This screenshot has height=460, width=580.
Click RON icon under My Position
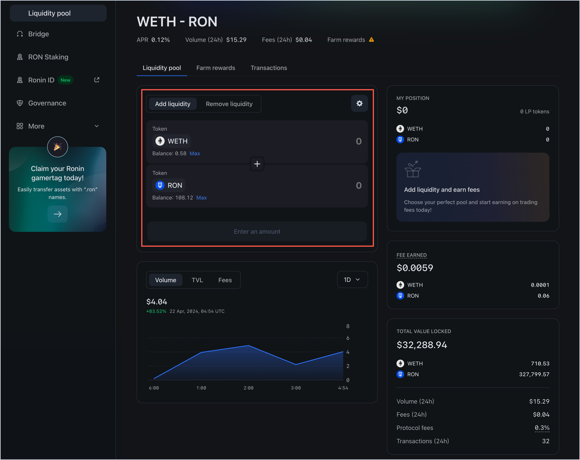click(400, 140)
